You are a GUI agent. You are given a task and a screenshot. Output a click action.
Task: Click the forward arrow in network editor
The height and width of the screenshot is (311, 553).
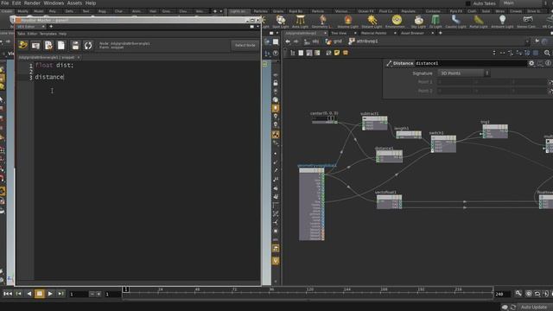click(x=296, y=41)
